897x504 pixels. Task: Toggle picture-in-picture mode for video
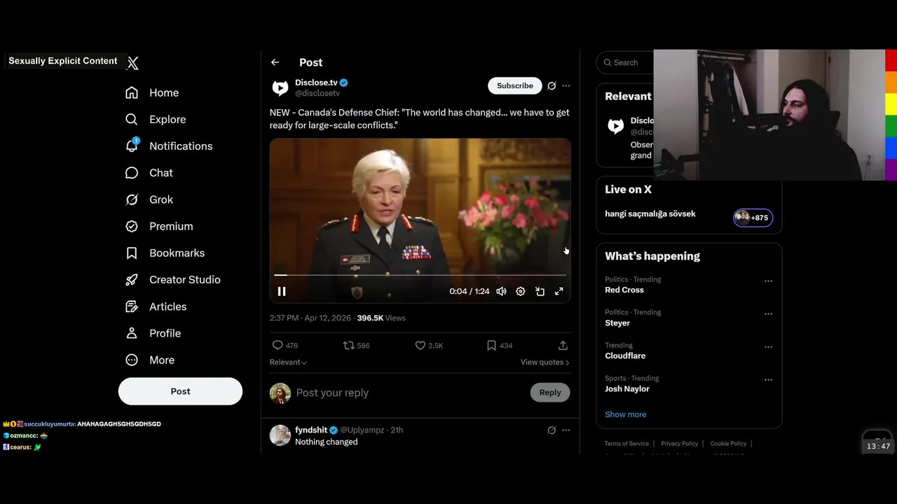click(x=540, y=291)
